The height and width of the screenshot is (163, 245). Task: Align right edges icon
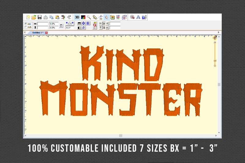point(107,24)
